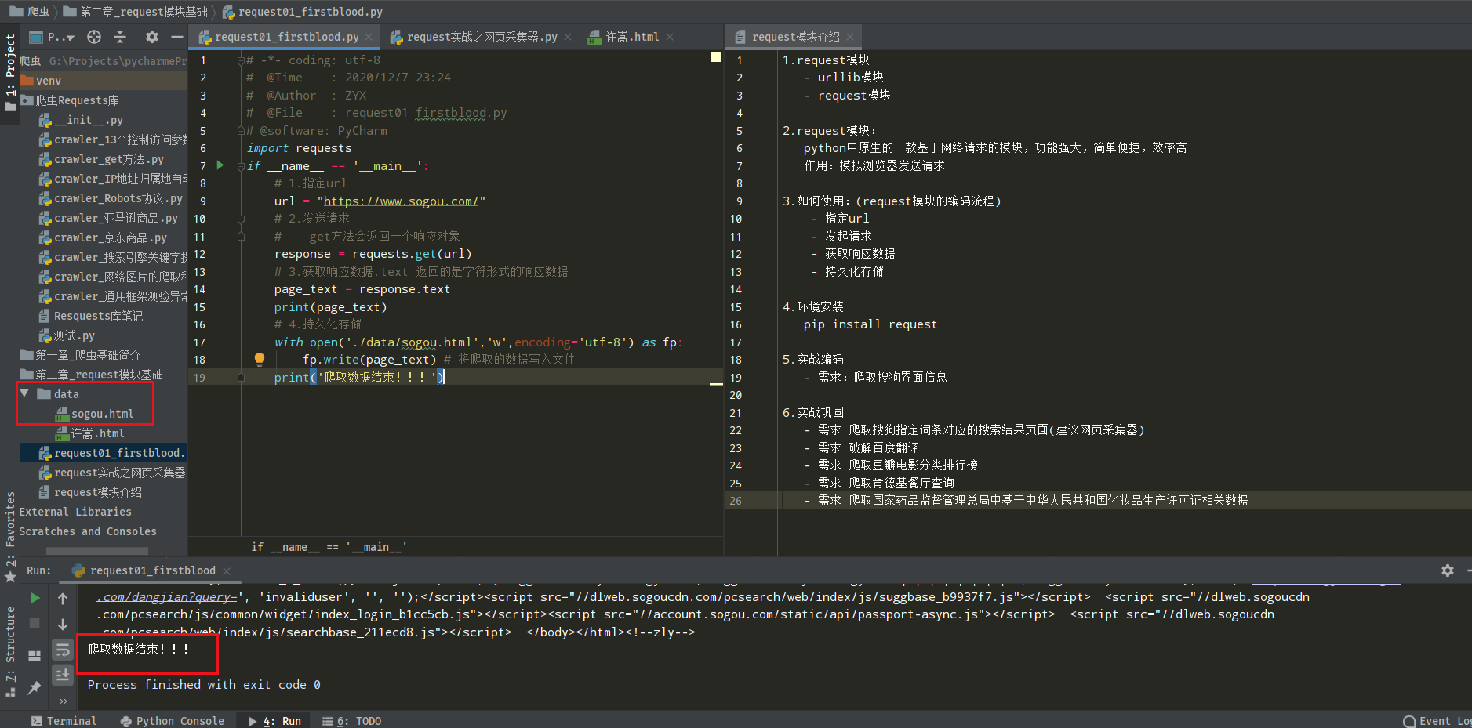The height and width of the screenshot is (728, 1472).
Task: Close the request01_firstblood Run tab
Action: click(227, 570)
